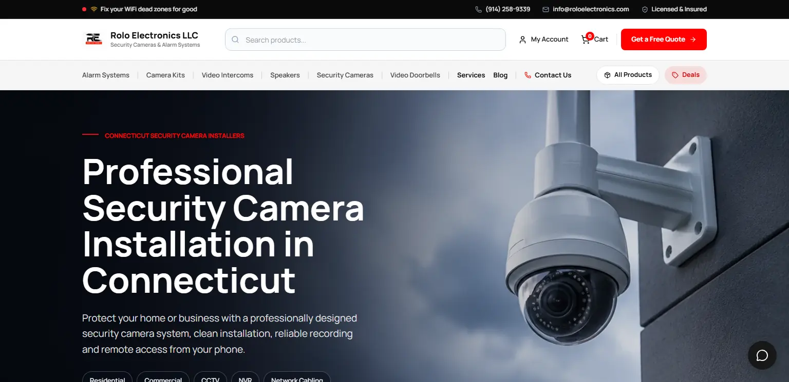Open the Alarm Systems menu
This screenshot has width=789, height=382.
(106, 75)
